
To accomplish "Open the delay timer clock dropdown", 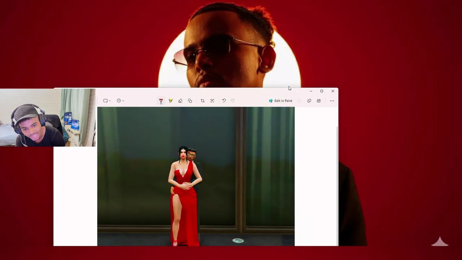I will [121, 101].
